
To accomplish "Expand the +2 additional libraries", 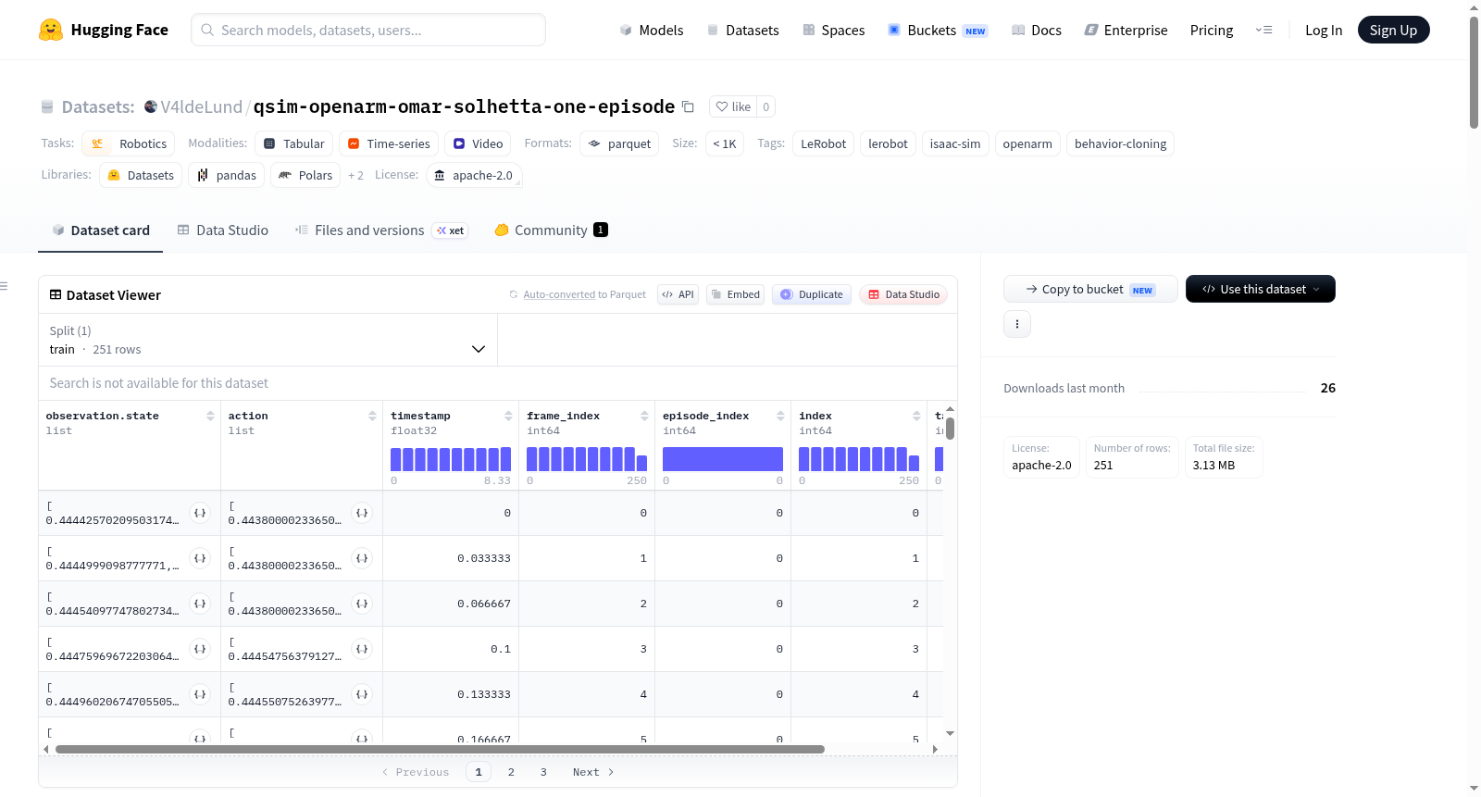I will (355, 175).
